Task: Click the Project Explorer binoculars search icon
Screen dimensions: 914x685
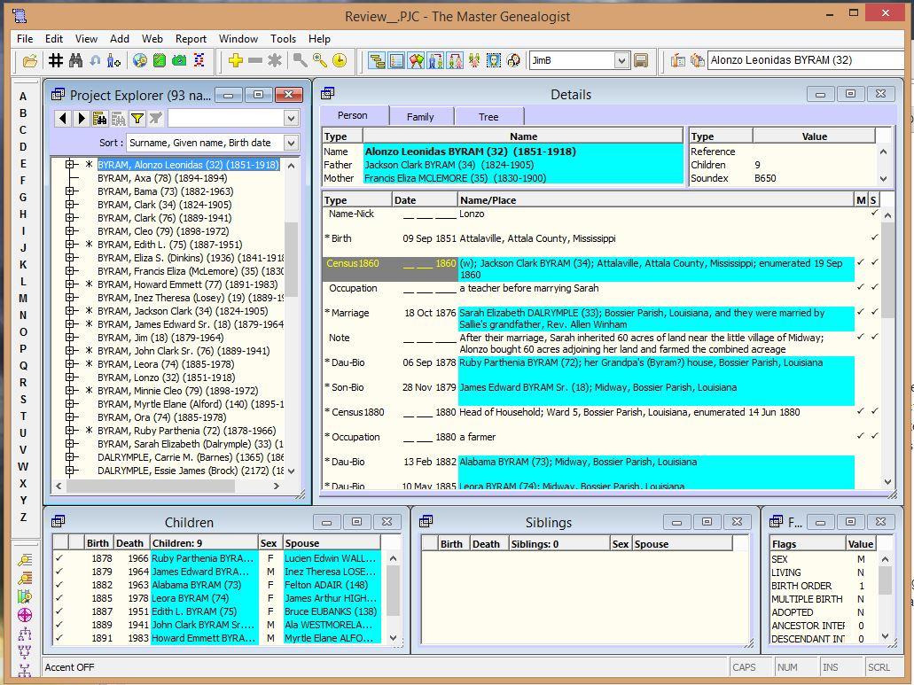Action: [x=99, y=118]
